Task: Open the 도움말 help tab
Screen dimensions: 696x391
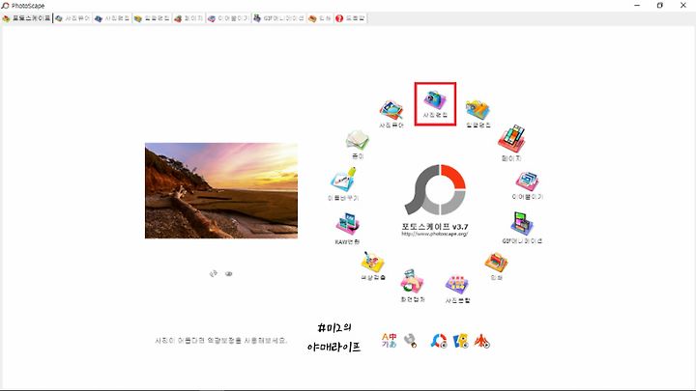Action: [x=350, y=18]
